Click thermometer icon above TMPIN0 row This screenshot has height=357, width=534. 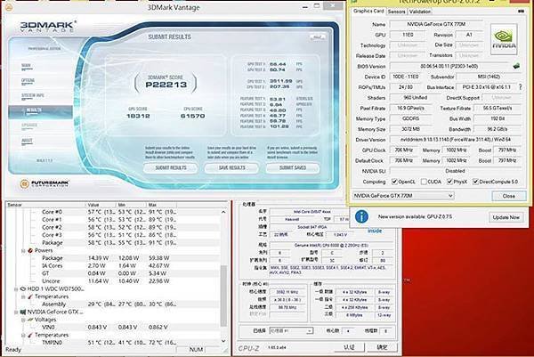click(x=30, y=335)
